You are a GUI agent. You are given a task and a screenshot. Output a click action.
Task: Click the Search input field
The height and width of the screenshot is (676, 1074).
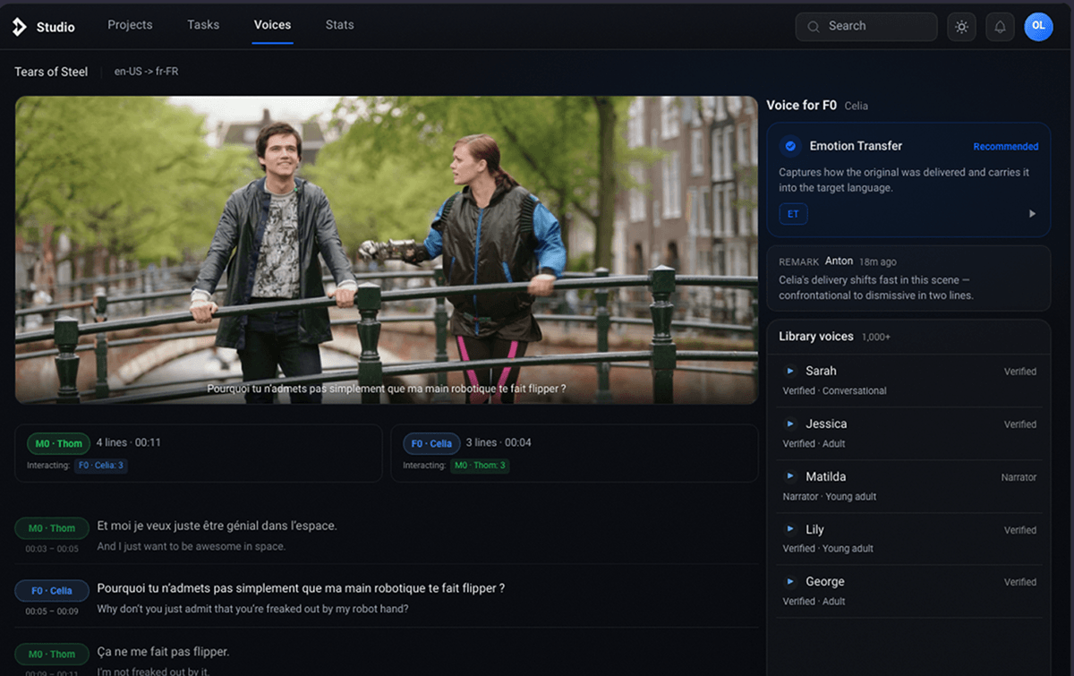(866, 27)
